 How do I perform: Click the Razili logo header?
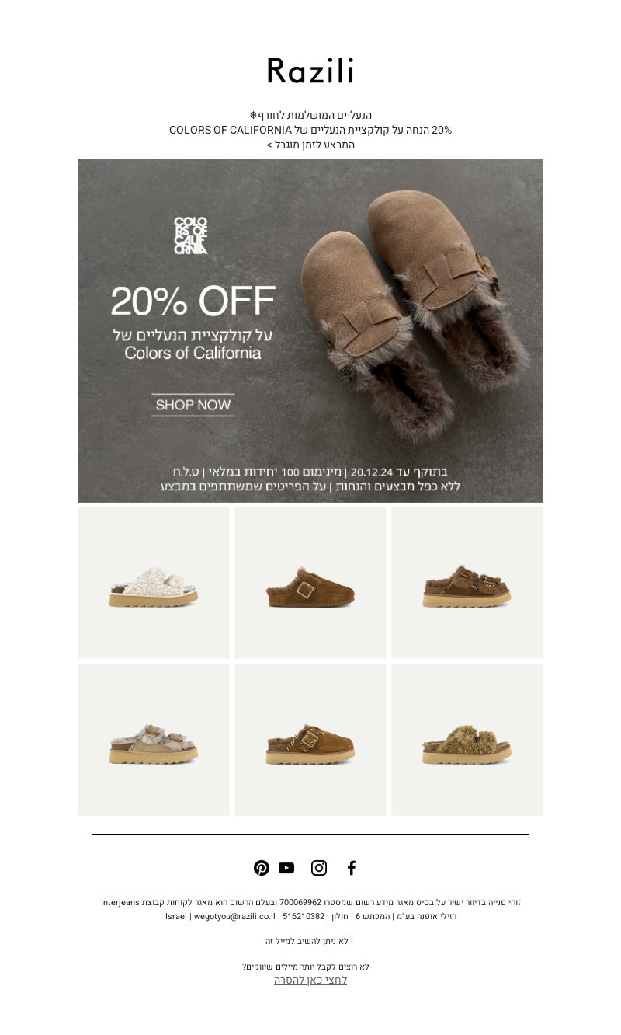click(310, 71)
